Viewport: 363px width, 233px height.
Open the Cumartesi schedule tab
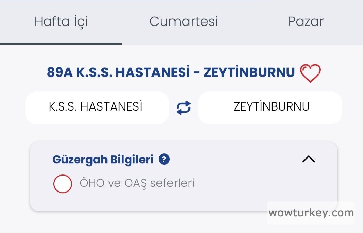[183, 22]
